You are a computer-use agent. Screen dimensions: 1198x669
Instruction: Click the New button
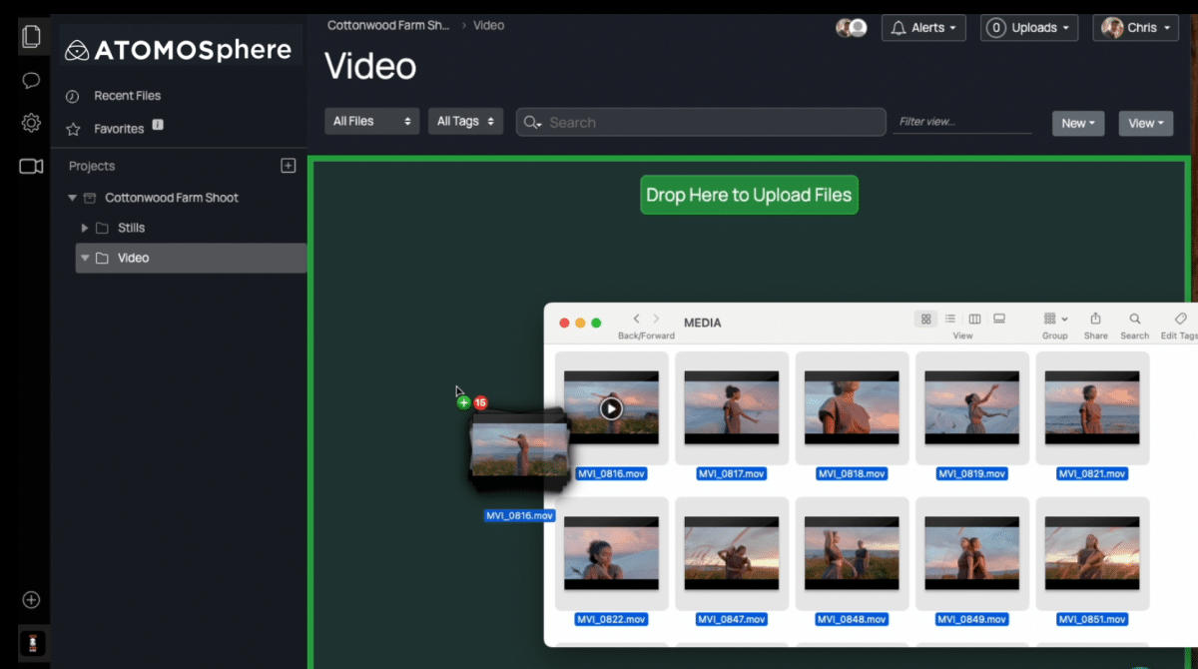coord(1077,123)
